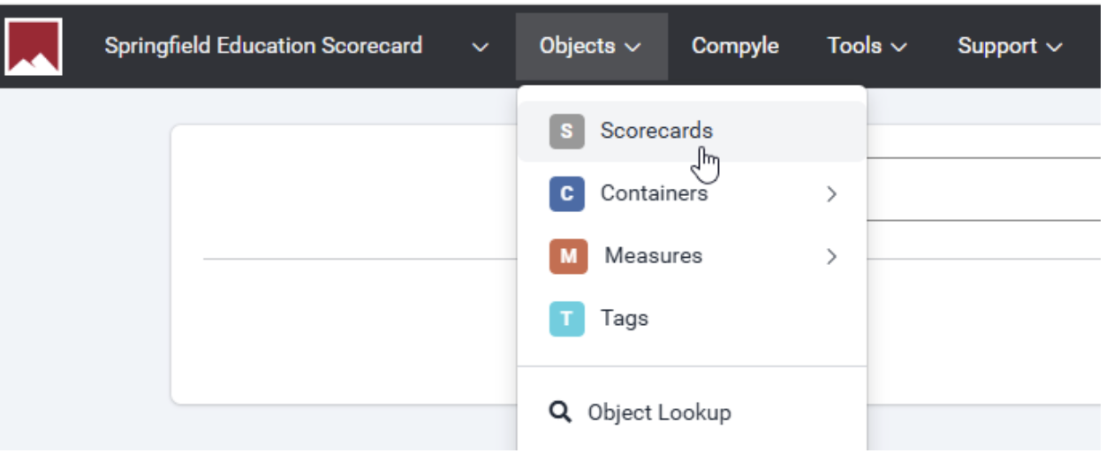Click the Springfield Education Scorecard title
The height and width of the screenshot is (461, 1106).
[263, 46]
